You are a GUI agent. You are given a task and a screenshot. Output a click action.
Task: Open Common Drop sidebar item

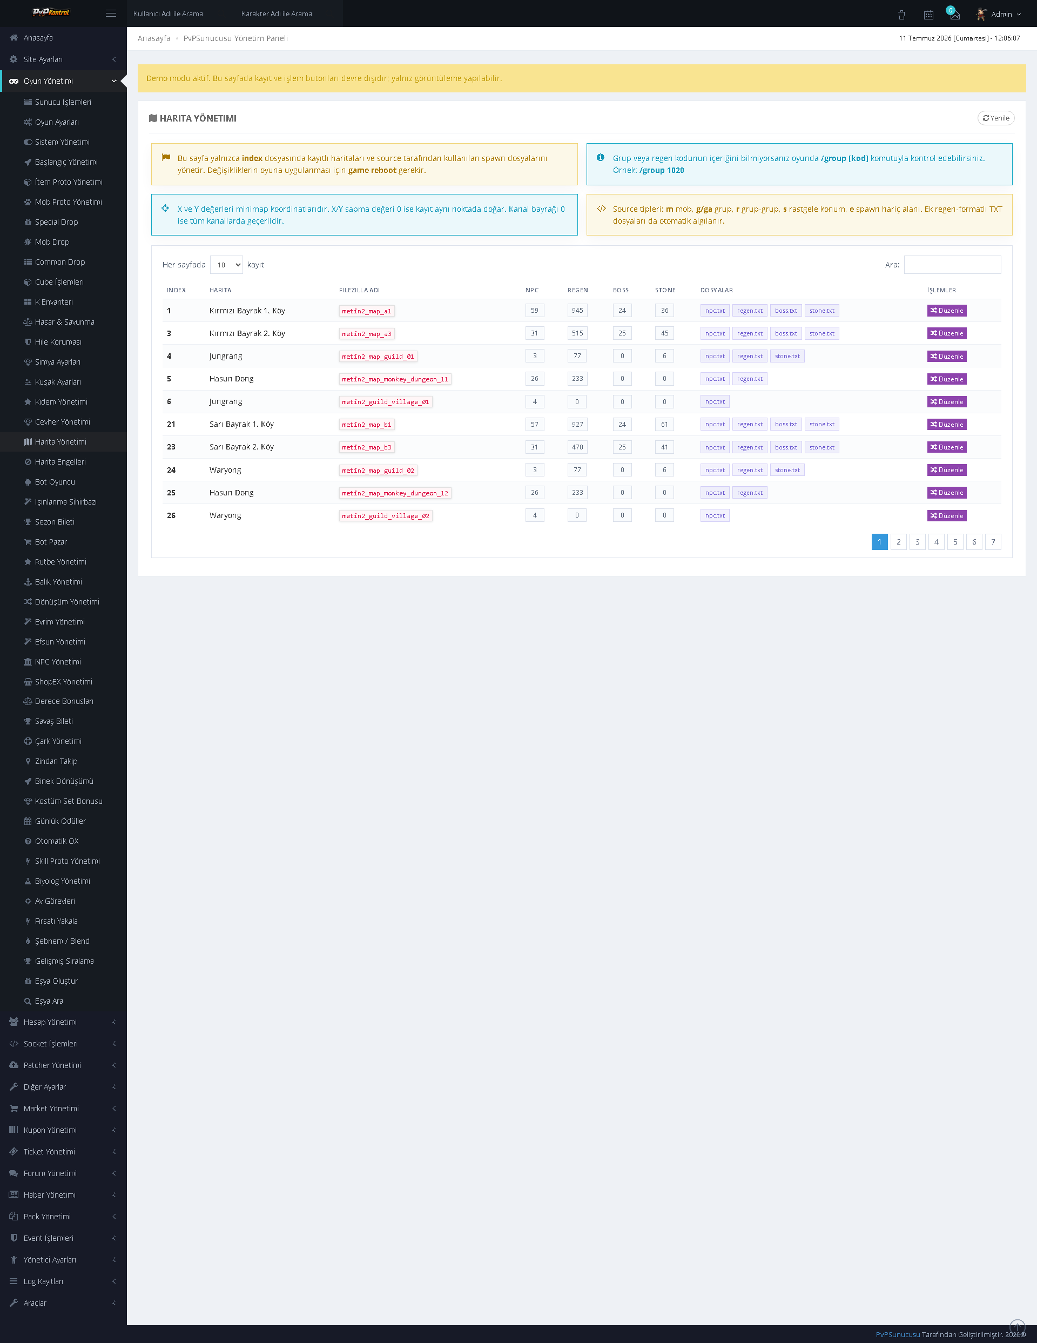click(63, 262)
